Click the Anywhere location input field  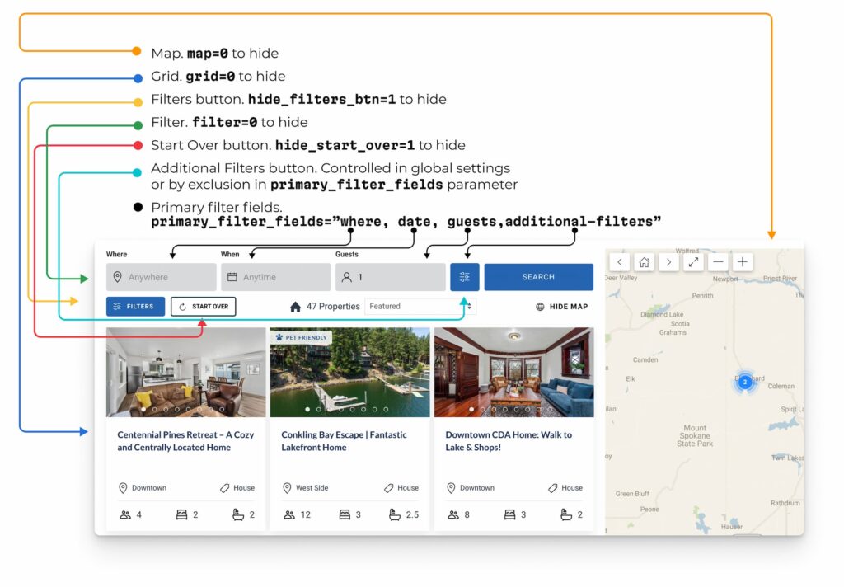[x=161, y=277]
